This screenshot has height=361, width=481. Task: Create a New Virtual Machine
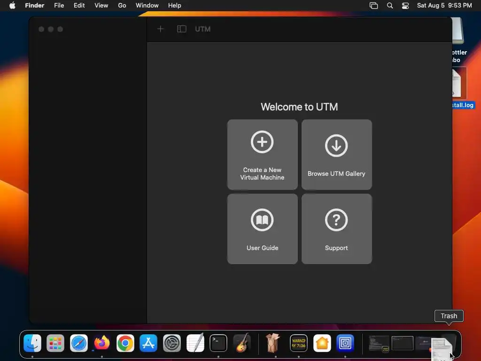coord(262,154)
